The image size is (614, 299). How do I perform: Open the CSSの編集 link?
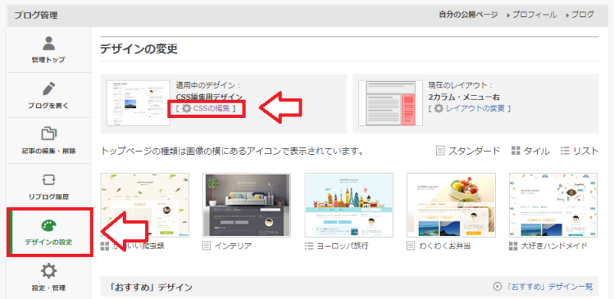coord(212,108)
